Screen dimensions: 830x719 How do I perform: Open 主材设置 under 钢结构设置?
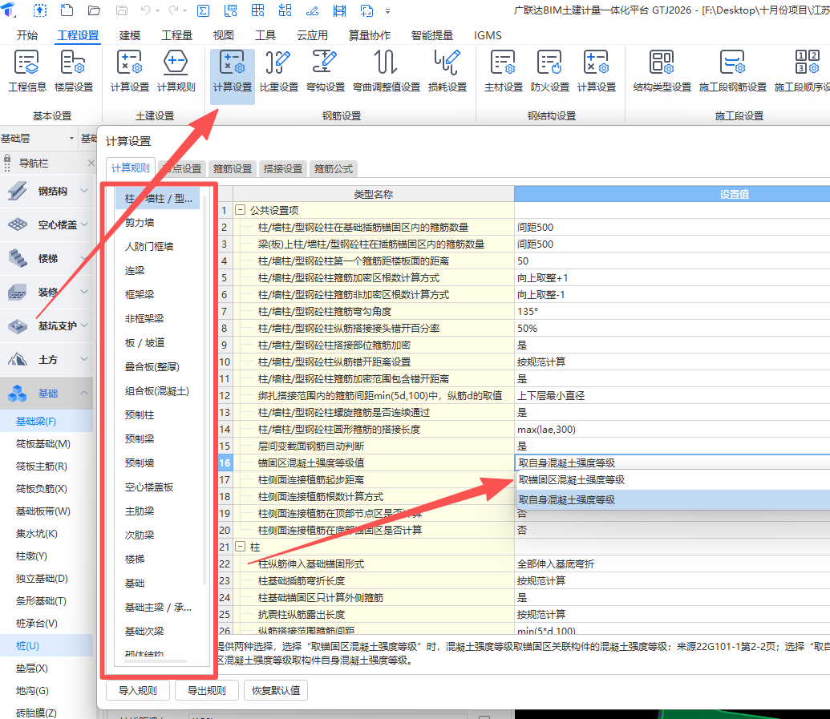pyautogui.click(x=504, y=71)
